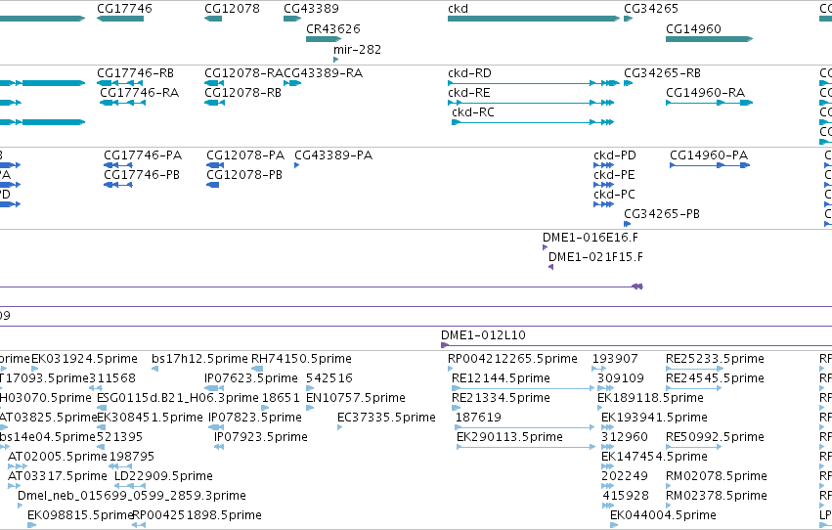Click the RM02078.5prime EST marker
Viewport: 832px width, 530px height.
669,486
